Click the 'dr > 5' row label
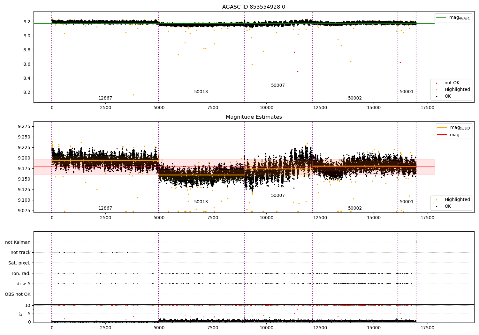Viewport: 479px width, 335px height. 24,284
